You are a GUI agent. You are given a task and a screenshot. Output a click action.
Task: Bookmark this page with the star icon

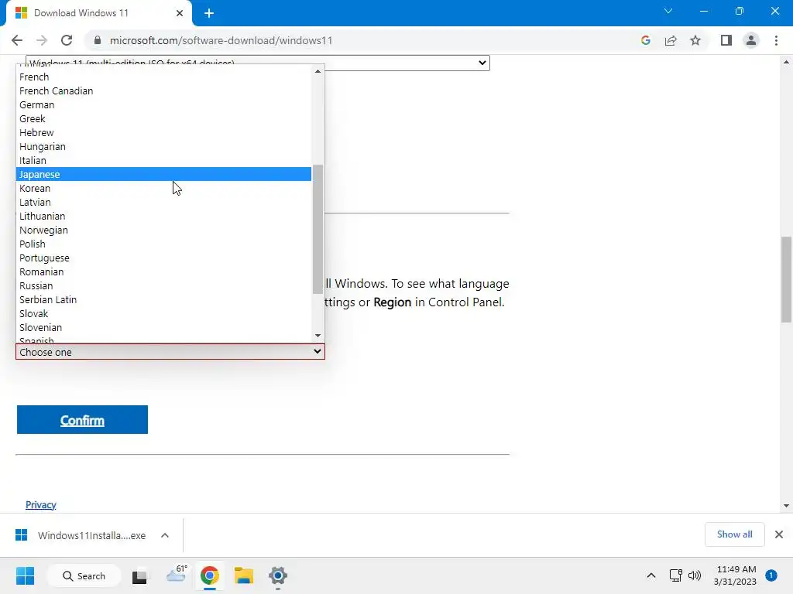[x=695, y=40]
